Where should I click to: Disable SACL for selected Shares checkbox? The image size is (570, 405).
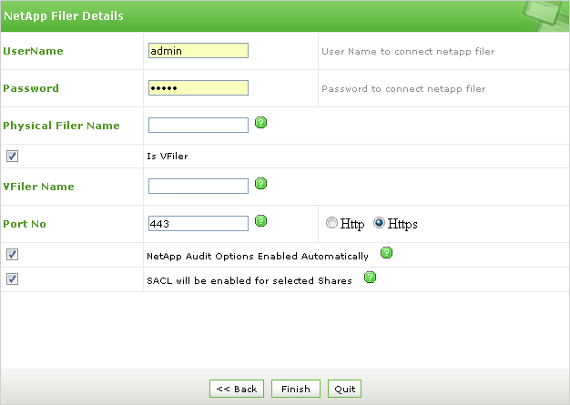12,278
